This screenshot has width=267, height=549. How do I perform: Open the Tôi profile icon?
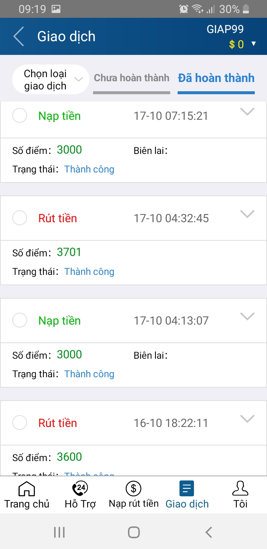coord(240,489)
